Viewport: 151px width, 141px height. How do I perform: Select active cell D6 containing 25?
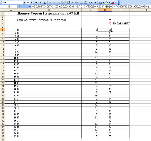(x=105, y=30)
